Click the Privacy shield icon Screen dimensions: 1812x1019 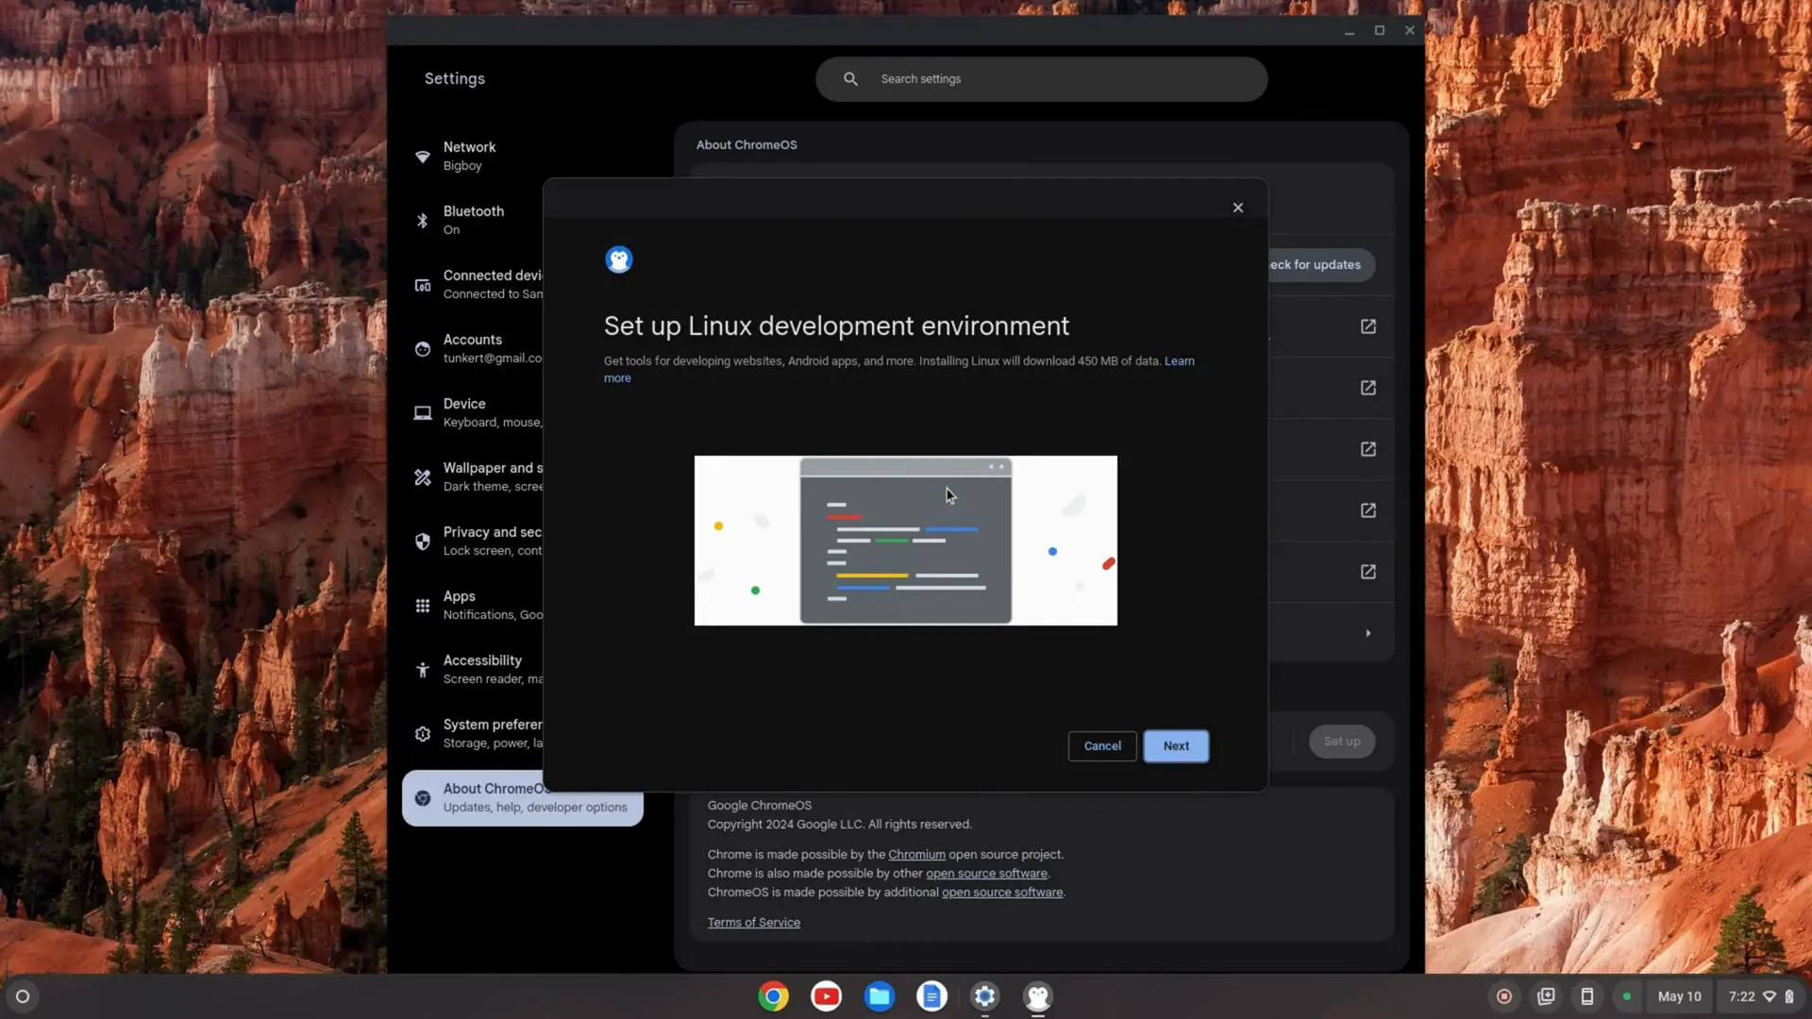[x=423, y=542]
